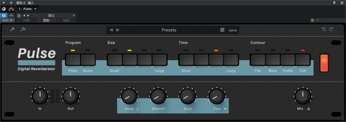Viewport: 346px width, 122px height.
Task: Expand the Flux dropdown arrow
Action: [x=225, y=109]
